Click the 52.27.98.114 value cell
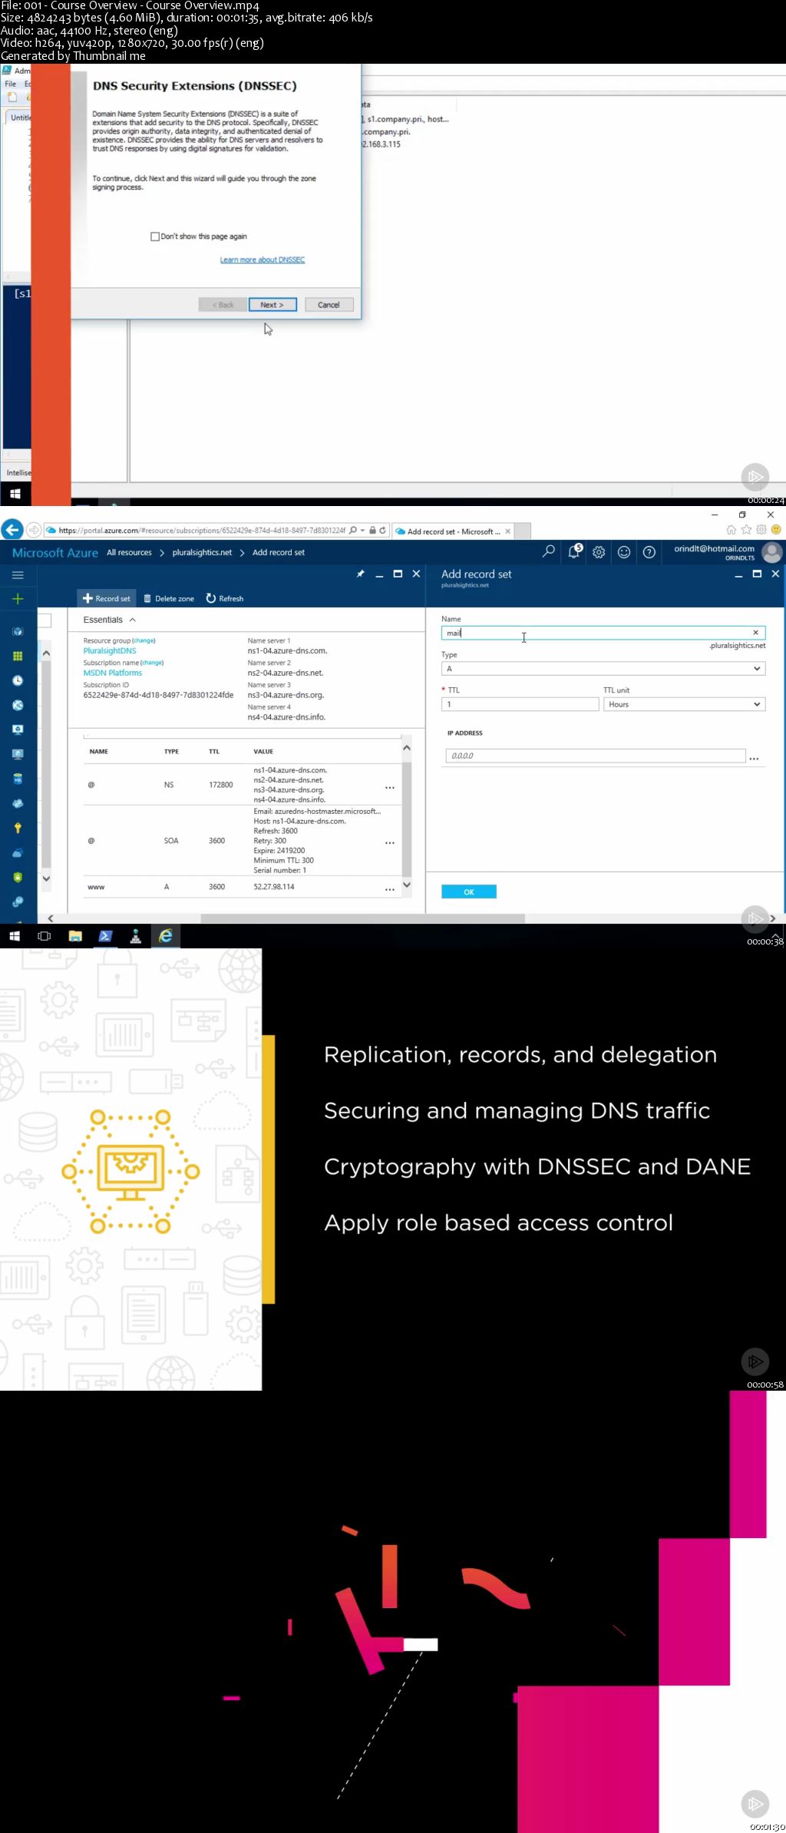This screenshot has width=786, height=1833. tap(274, 887)
